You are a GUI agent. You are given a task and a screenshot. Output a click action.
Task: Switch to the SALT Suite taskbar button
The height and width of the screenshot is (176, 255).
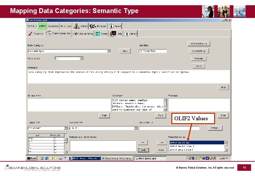click(x=150, y=158)
